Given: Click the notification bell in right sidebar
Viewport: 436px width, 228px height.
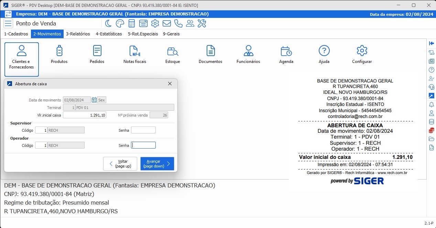Looking at the screenshot, I should tap(432, 105).
